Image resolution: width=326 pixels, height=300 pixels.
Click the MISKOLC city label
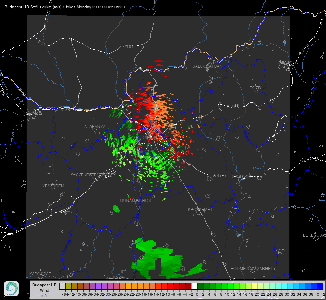[x=289, y=63]
